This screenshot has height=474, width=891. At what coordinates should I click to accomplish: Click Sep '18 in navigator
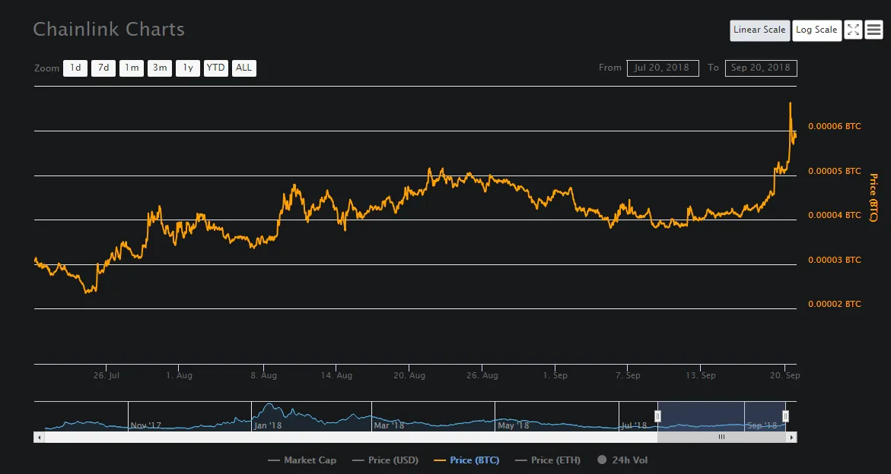point(762,425)
